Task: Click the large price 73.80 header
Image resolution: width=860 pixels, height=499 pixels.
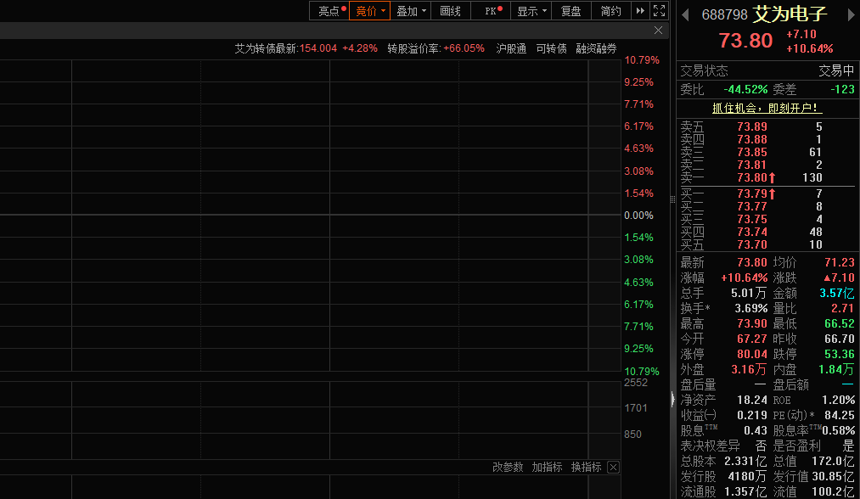Action: pyautogui.click(x=745, y=41)
